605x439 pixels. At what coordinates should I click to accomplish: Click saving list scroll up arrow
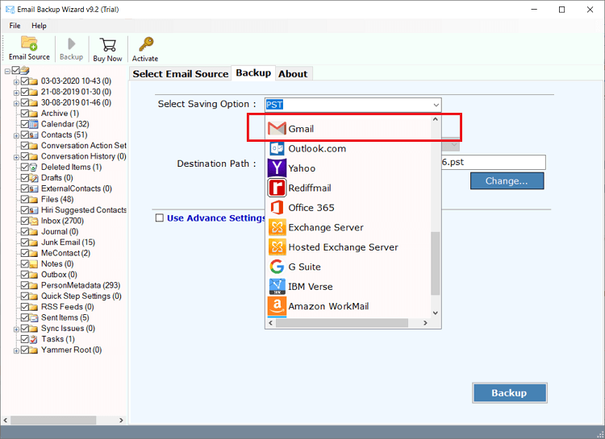tap(436, 119)
